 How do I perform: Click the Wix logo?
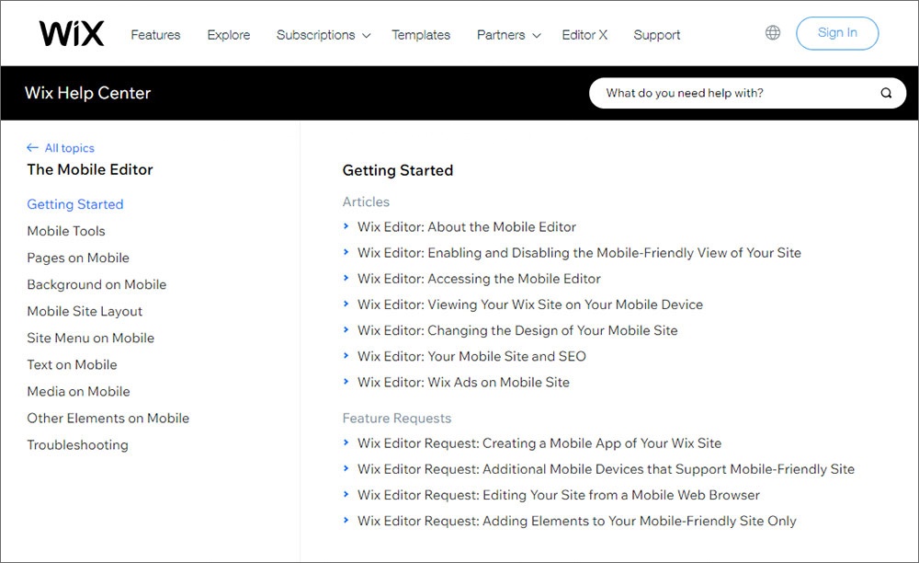click(72, 33)
